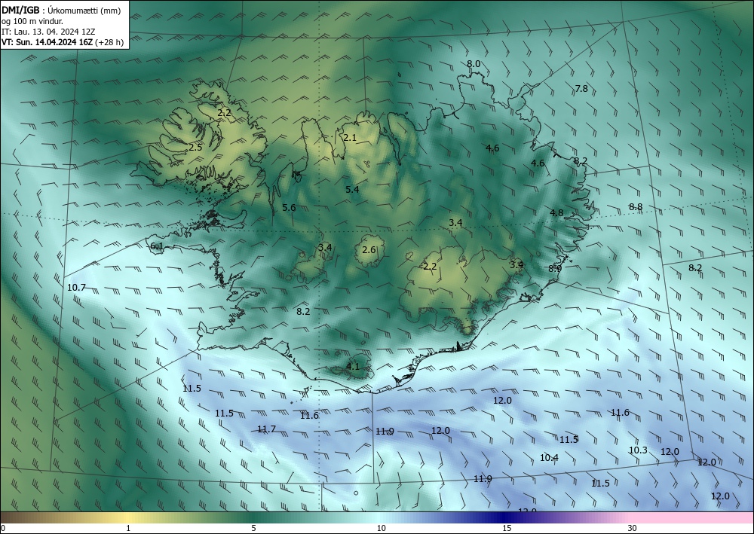Click the 10.4 value on the map
754x534 pixels.
(549, 458)
